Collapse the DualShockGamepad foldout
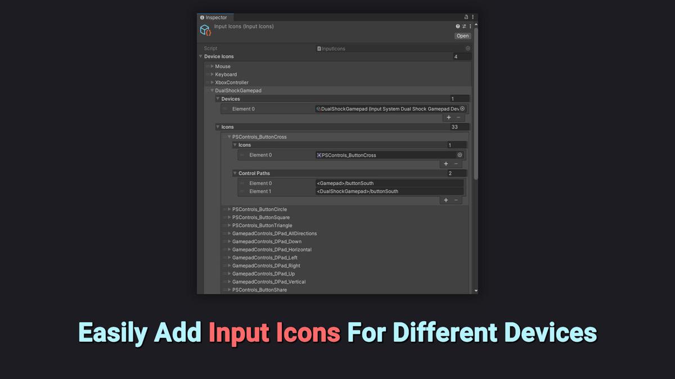Image resolution: width=675 pixels, height=379 pixels. pyautogui.click(x=212, y=90)
